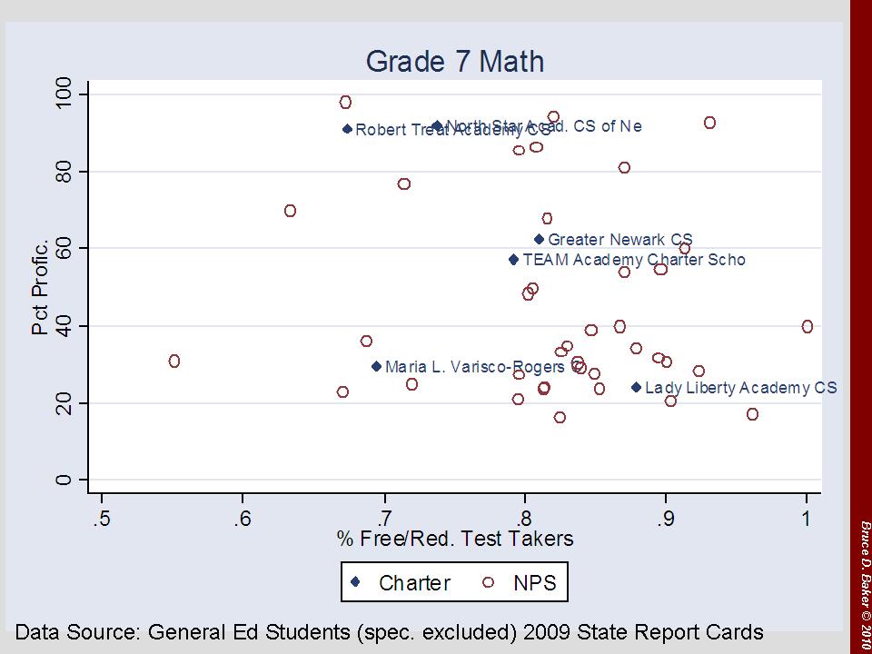Click the .5 tick label on x-axis
The image size is (872, 654).
coord(101,518)
